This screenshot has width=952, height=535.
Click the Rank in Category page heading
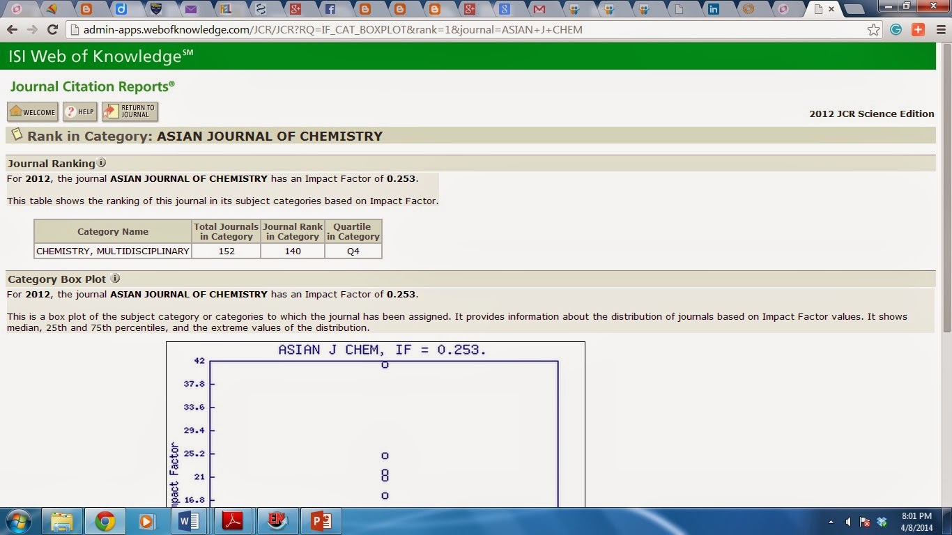pyautogui.click(x=205, y=136)
